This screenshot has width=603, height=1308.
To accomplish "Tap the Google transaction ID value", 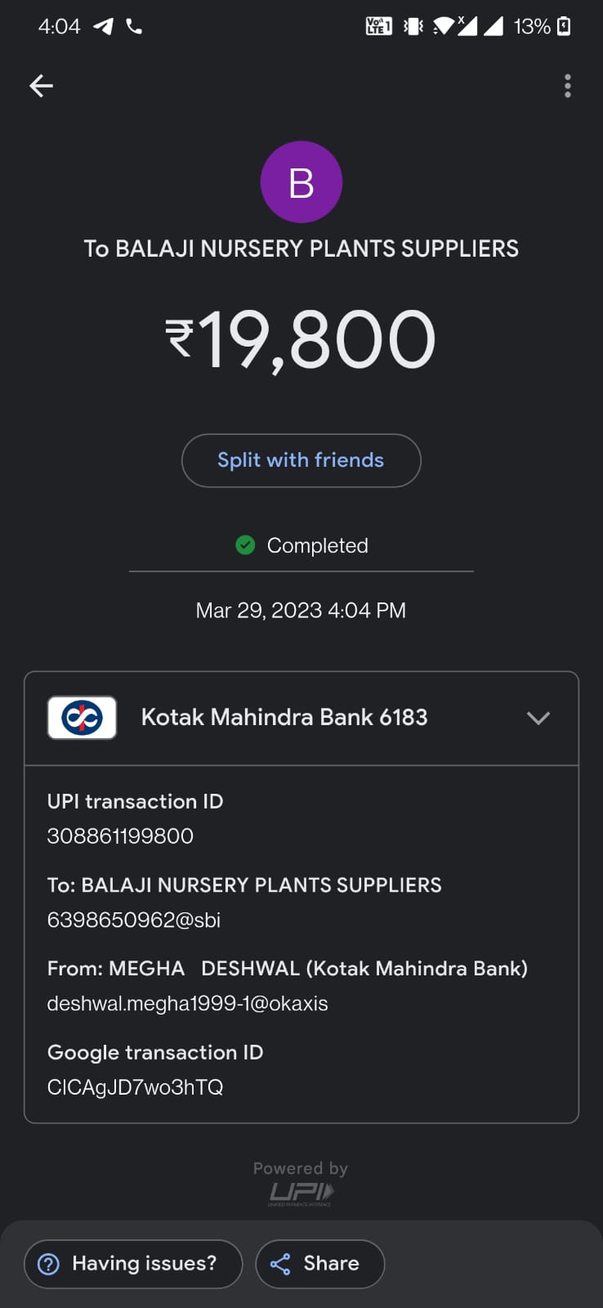I will pos(135,1087).
